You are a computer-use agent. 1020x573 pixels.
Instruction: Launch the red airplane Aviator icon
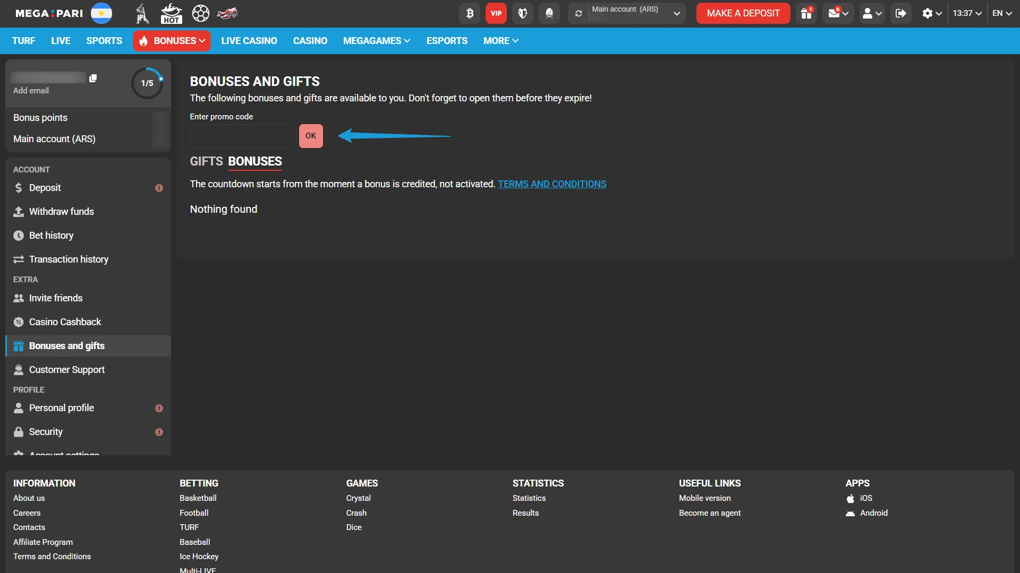(227, 13)
